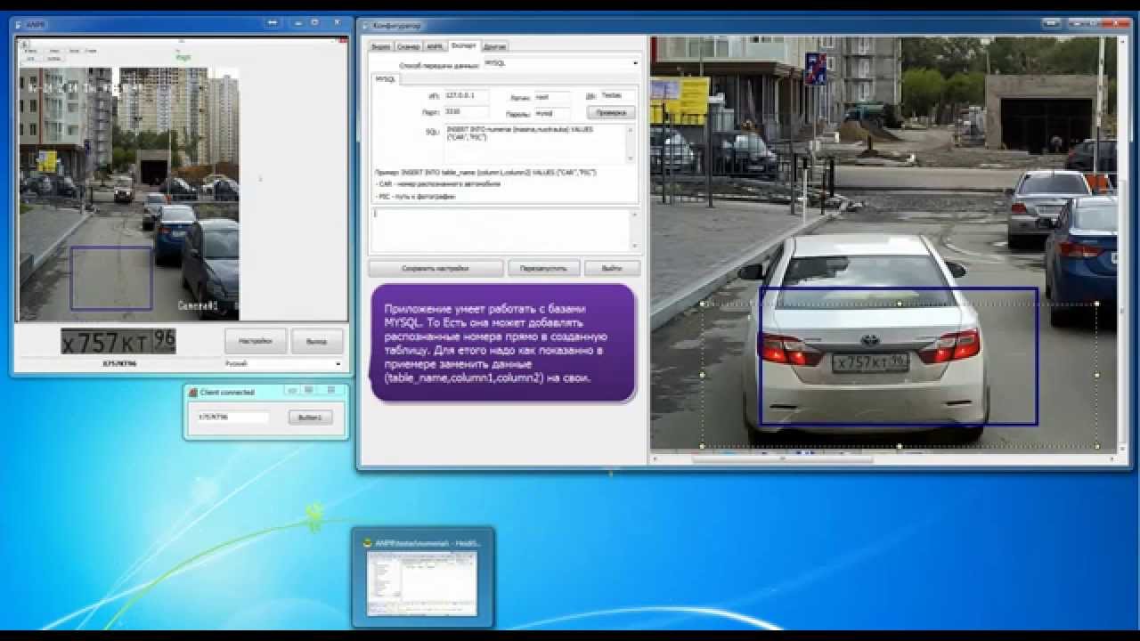
Task: Click the Выйти button in Конфигуратор
Action: coord(612,268)
